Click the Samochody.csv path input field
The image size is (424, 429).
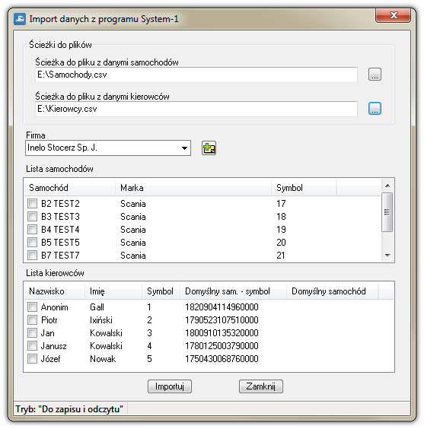[x=196, y=75]
